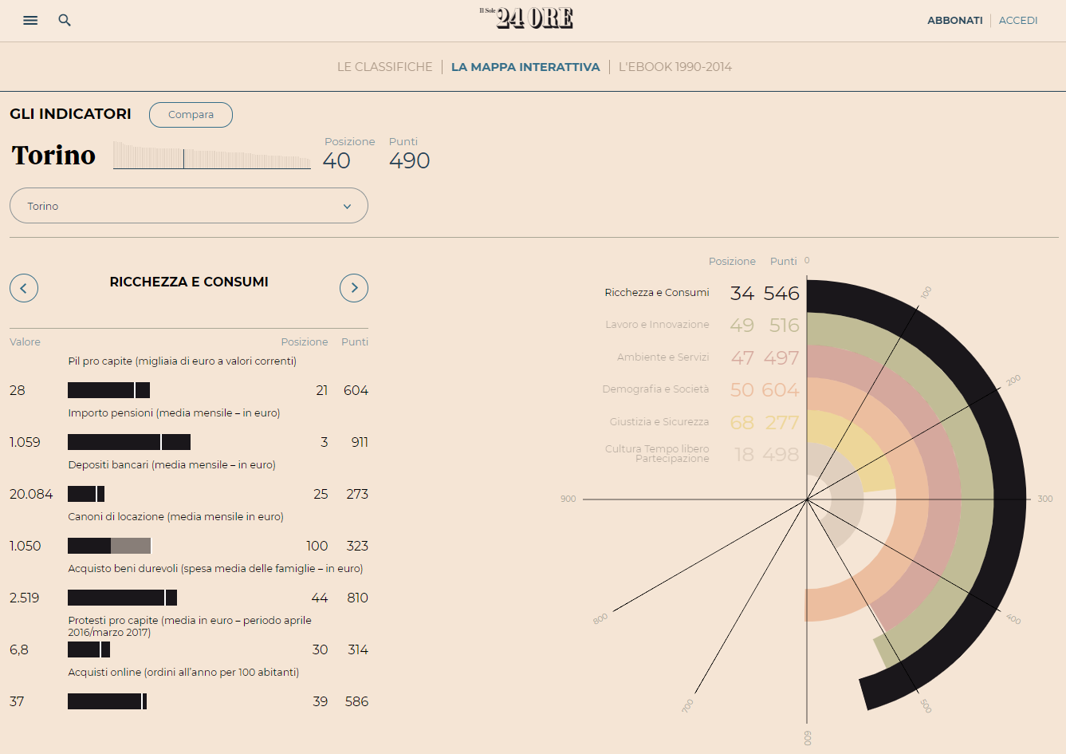The height and width of the screenshot is (754, 1066).
Task: Select Lavoro e Innovazione category
Action: coord(657,325)
